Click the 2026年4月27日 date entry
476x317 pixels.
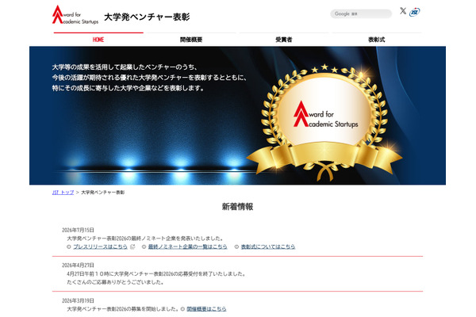pyautogui.click(x=78, y=265)
